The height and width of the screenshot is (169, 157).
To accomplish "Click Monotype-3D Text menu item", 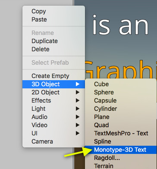I will [120, 150].
